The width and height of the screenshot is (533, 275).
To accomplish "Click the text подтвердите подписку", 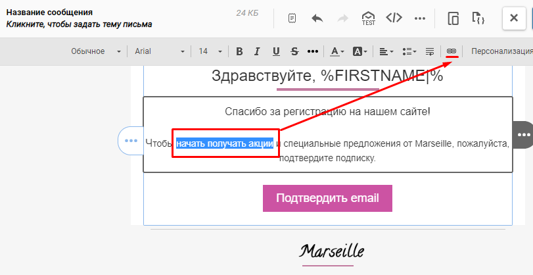I will (x=328, y=159).
